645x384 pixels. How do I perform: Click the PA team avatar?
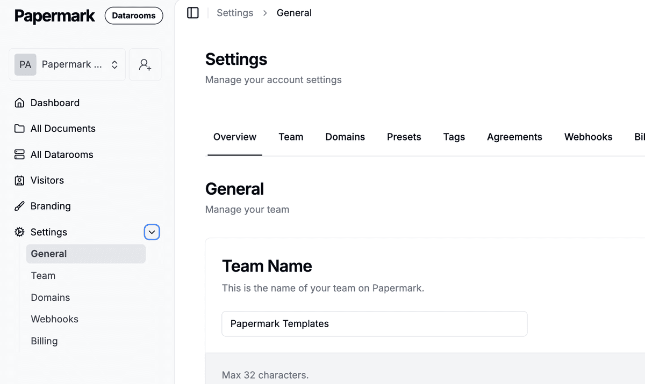pos(25,65)
